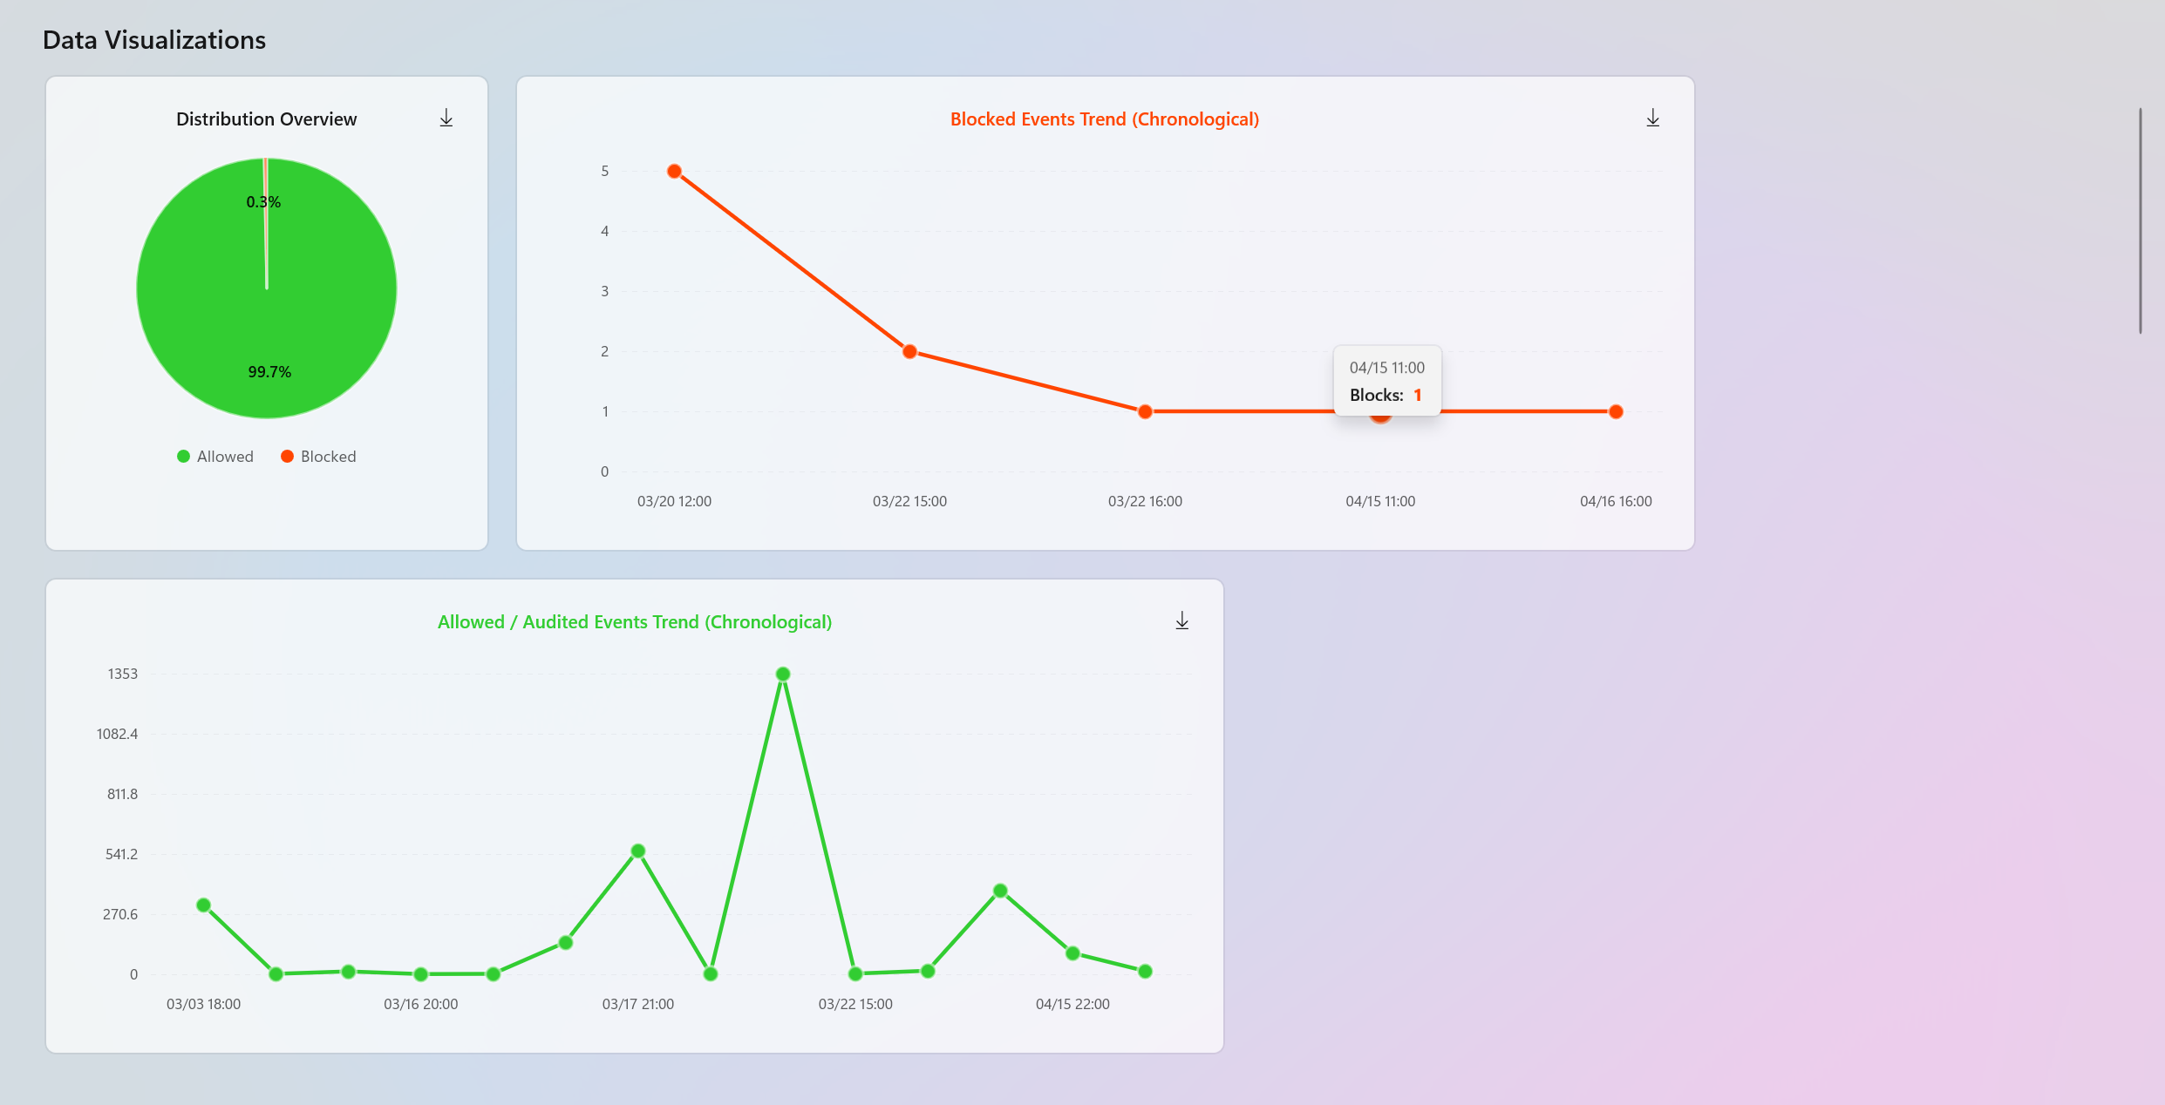
Task: Select the 03/22 16:00 blocked data point
Action: (1145, 411)
